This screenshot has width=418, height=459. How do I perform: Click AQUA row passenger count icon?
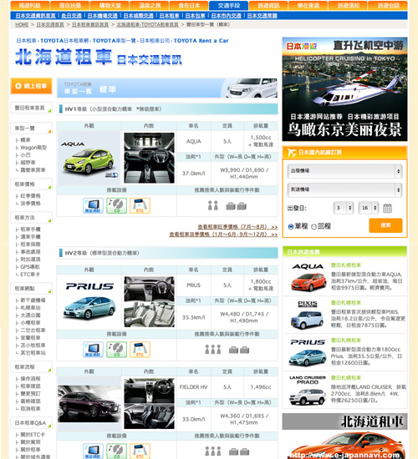coord(213,206)
